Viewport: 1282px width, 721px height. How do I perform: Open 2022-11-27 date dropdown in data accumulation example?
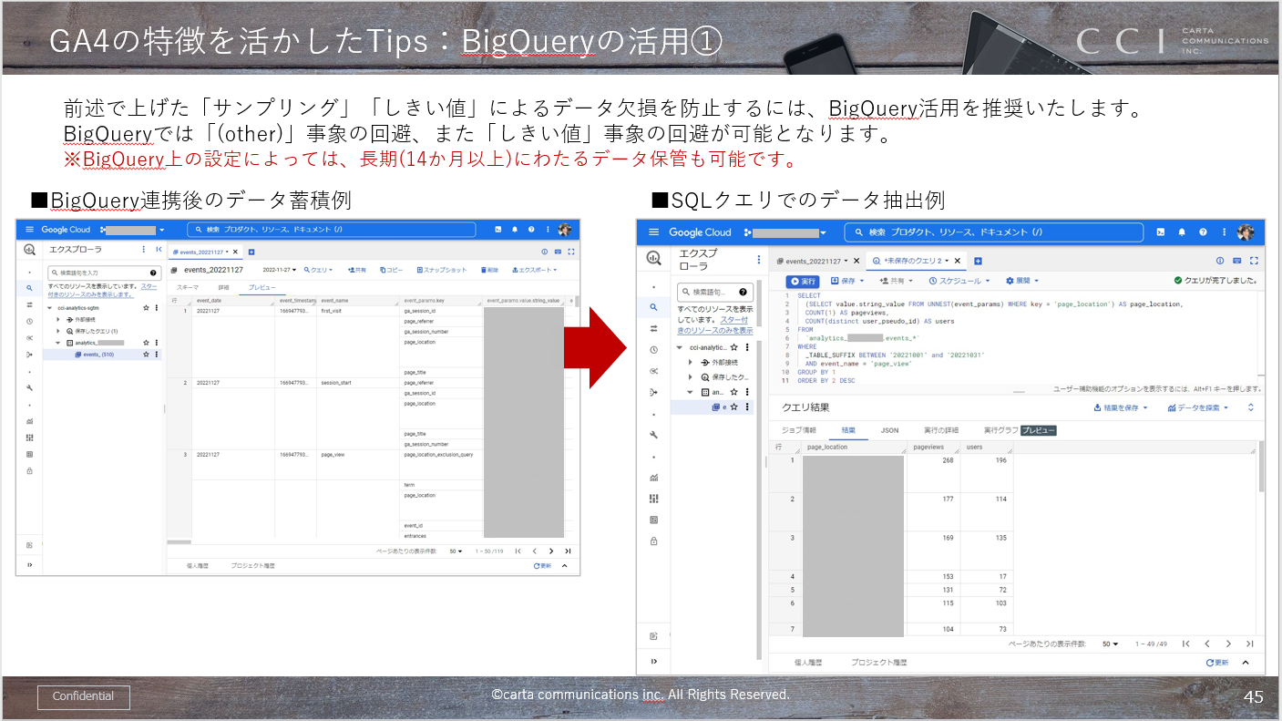tap(280, 270)
